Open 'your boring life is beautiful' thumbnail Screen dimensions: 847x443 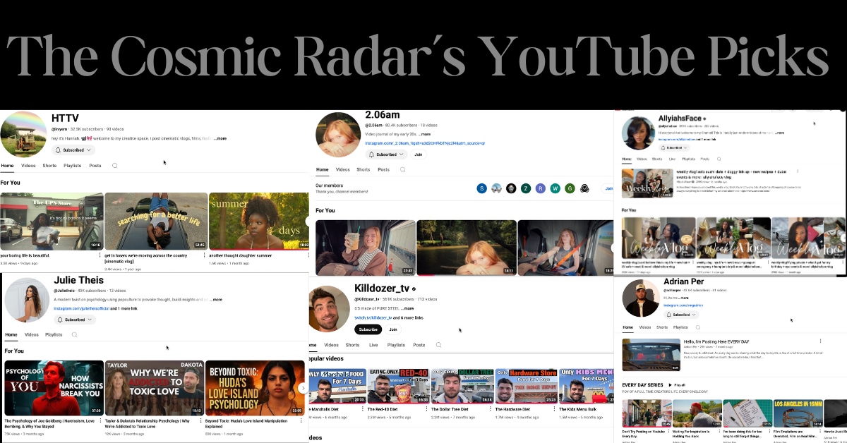[x=52, y=221]
